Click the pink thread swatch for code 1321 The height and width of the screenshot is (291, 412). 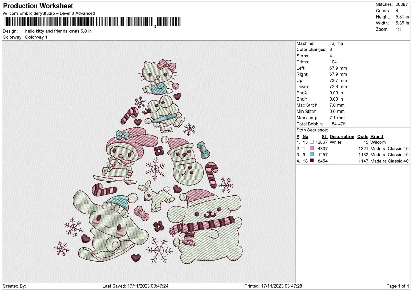312,148
